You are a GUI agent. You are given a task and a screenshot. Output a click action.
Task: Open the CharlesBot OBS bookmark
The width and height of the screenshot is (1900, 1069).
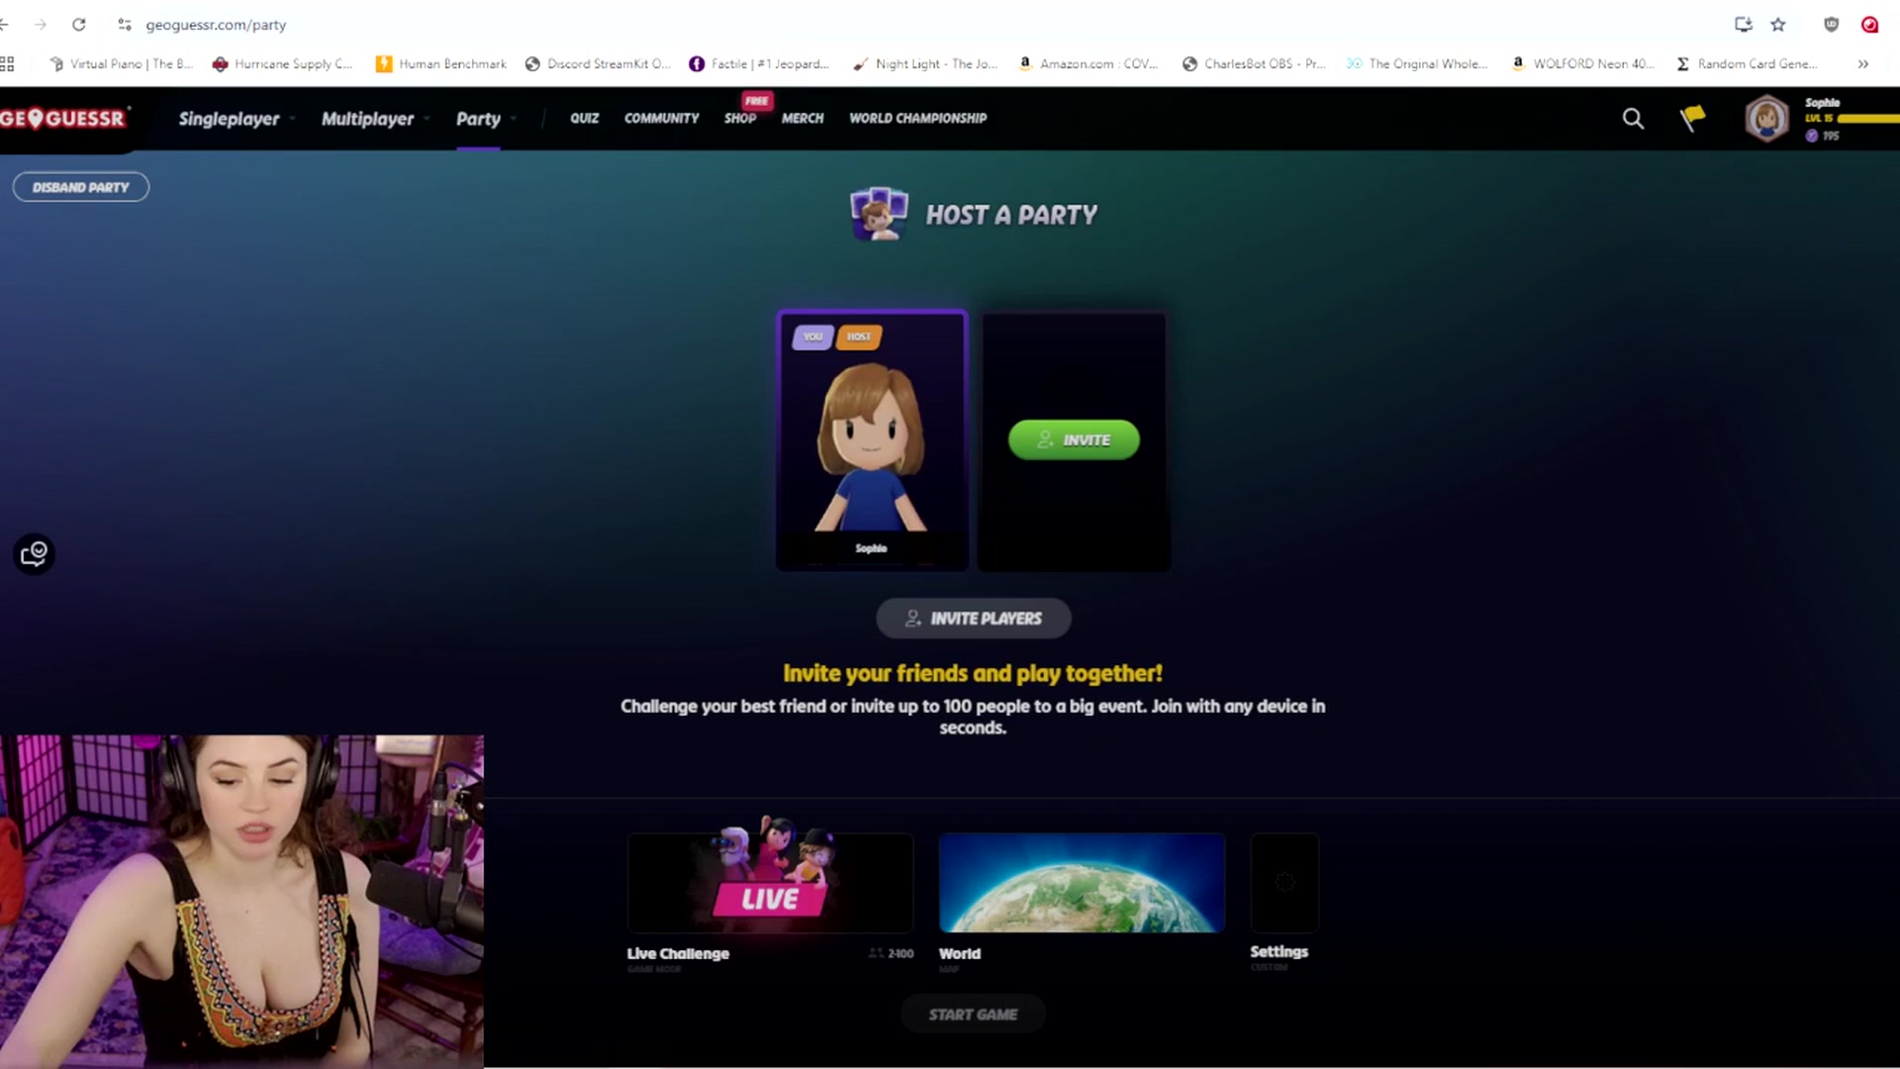pyautogui.click(x=1254, y=63)
